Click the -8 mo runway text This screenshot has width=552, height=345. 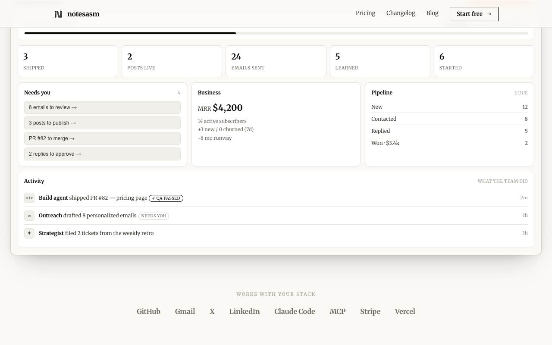(215, 138)
